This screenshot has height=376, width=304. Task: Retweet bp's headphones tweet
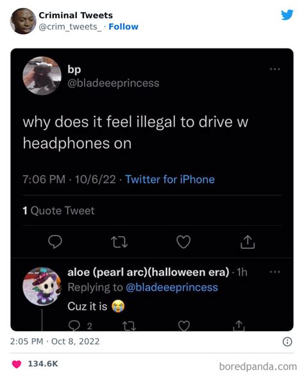119,242
